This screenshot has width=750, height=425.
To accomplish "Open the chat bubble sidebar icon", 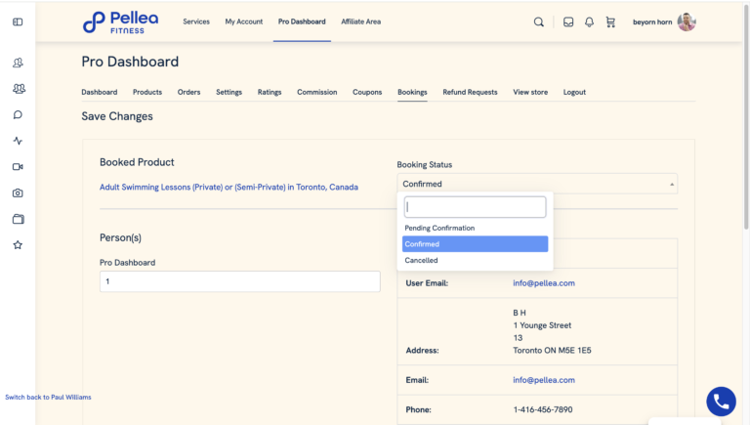I will [18, 115].
